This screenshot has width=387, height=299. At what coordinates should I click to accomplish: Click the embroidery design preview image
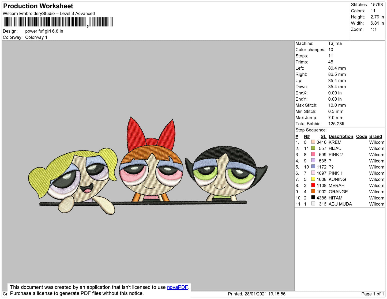(x=148, y=165)
